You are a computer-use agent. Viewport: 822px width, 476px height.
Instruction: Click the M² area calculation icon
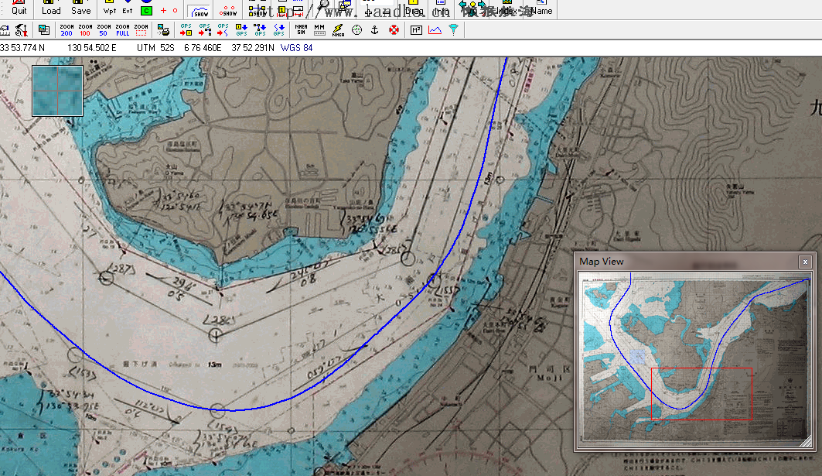(x=416, y=30)
